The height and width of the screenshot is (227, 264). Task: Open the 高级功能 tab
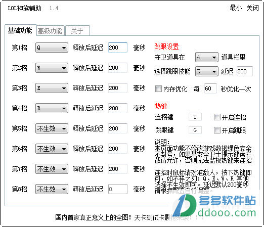click(x=50, y=31)
